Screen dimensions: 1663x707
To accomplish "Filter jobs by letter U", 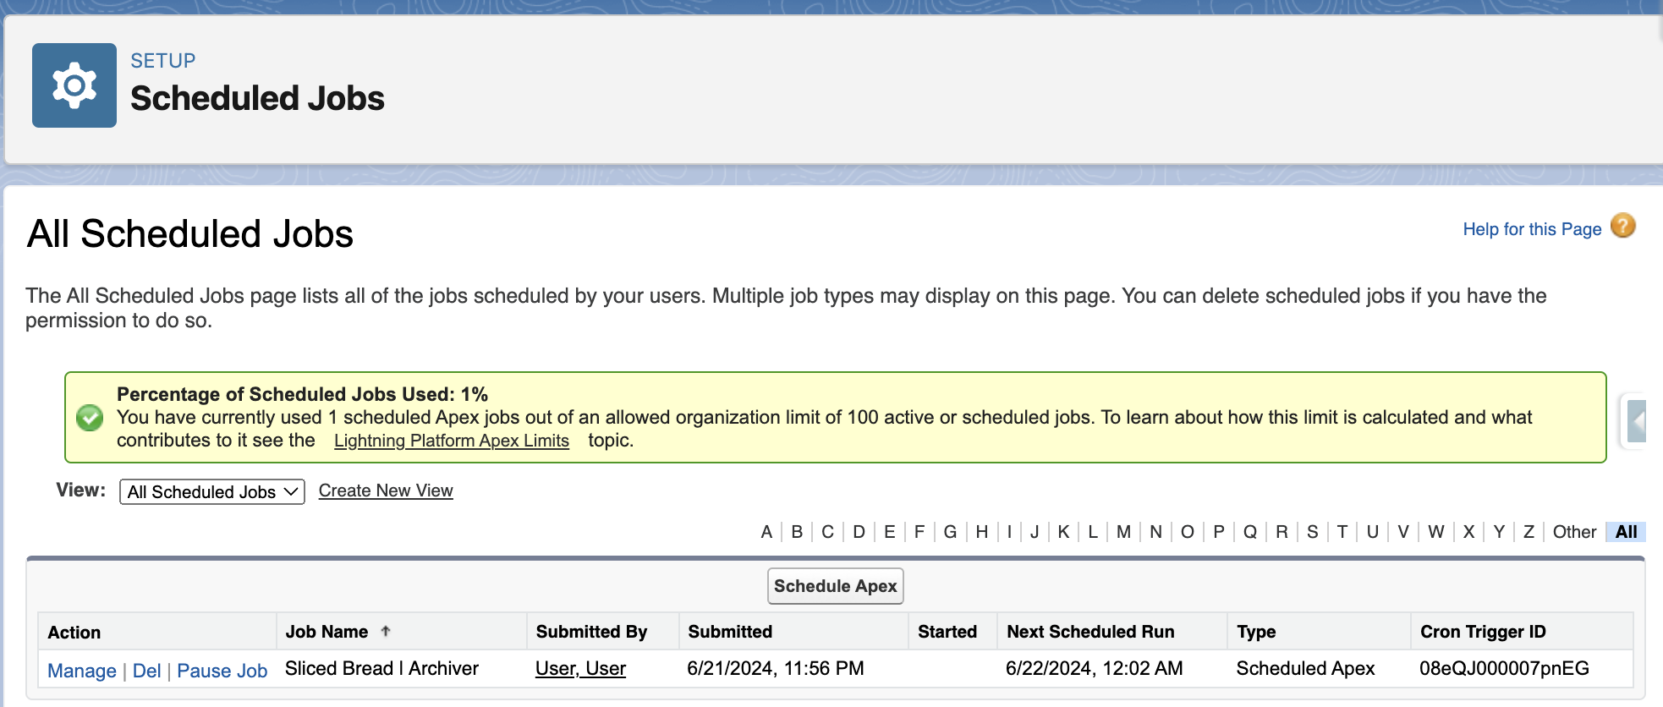I will point(1372,532).
